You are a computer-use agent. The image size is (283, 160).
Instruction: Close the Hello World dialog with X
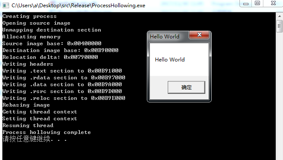[199, 35]
